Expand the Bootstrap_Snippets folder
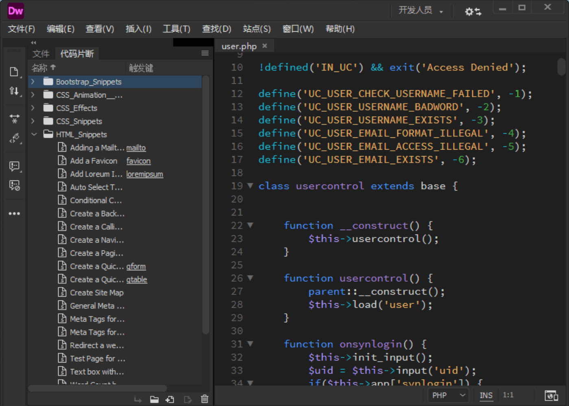 [33, 82]
